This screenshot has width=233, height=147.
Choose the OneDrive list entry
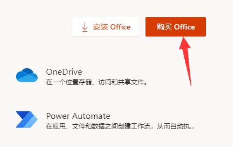point(82,76)
